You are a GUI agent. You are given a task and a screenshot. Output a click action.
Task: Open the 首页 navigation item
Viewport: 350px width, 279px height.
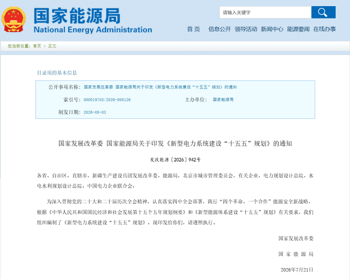tap(193, 29)
